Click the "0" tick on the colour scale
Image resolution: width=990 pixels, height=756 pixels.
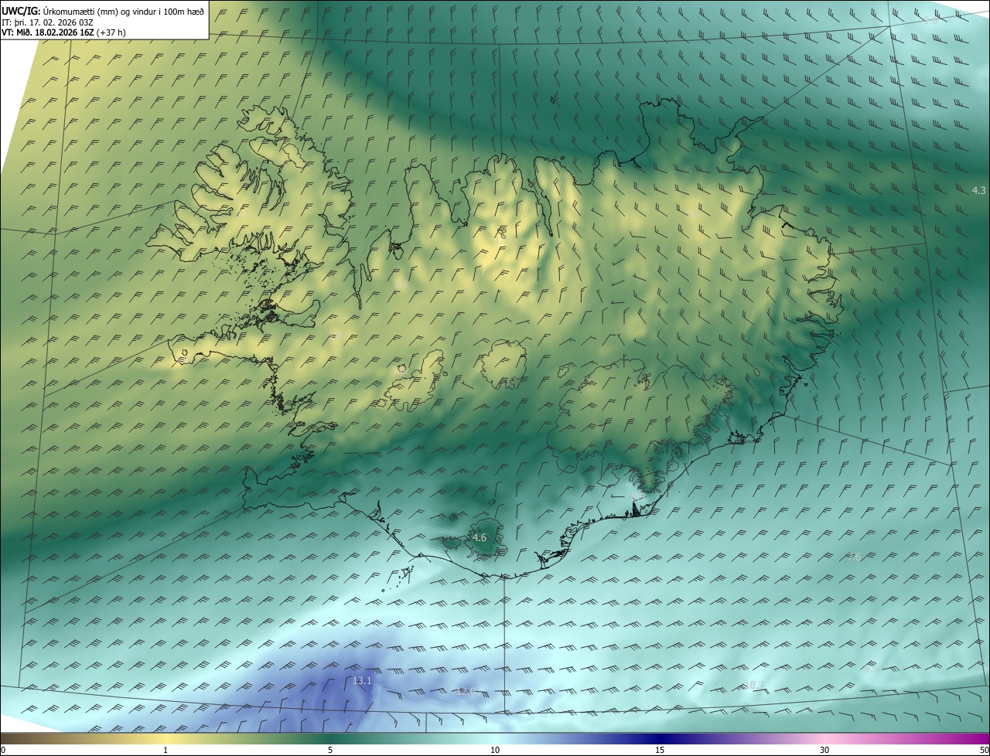coord(2,750)
